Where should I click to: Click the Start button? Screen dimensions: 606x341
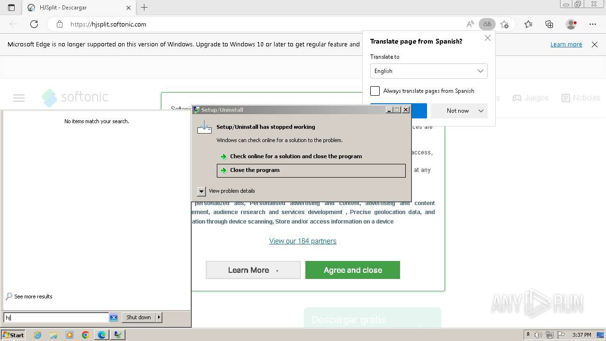coord(13,335)
